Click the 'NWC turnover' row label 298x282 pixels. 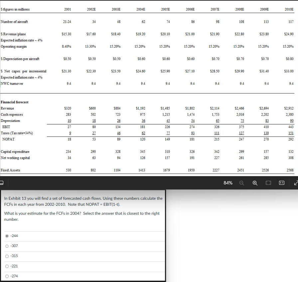click(x=12, y=84)
